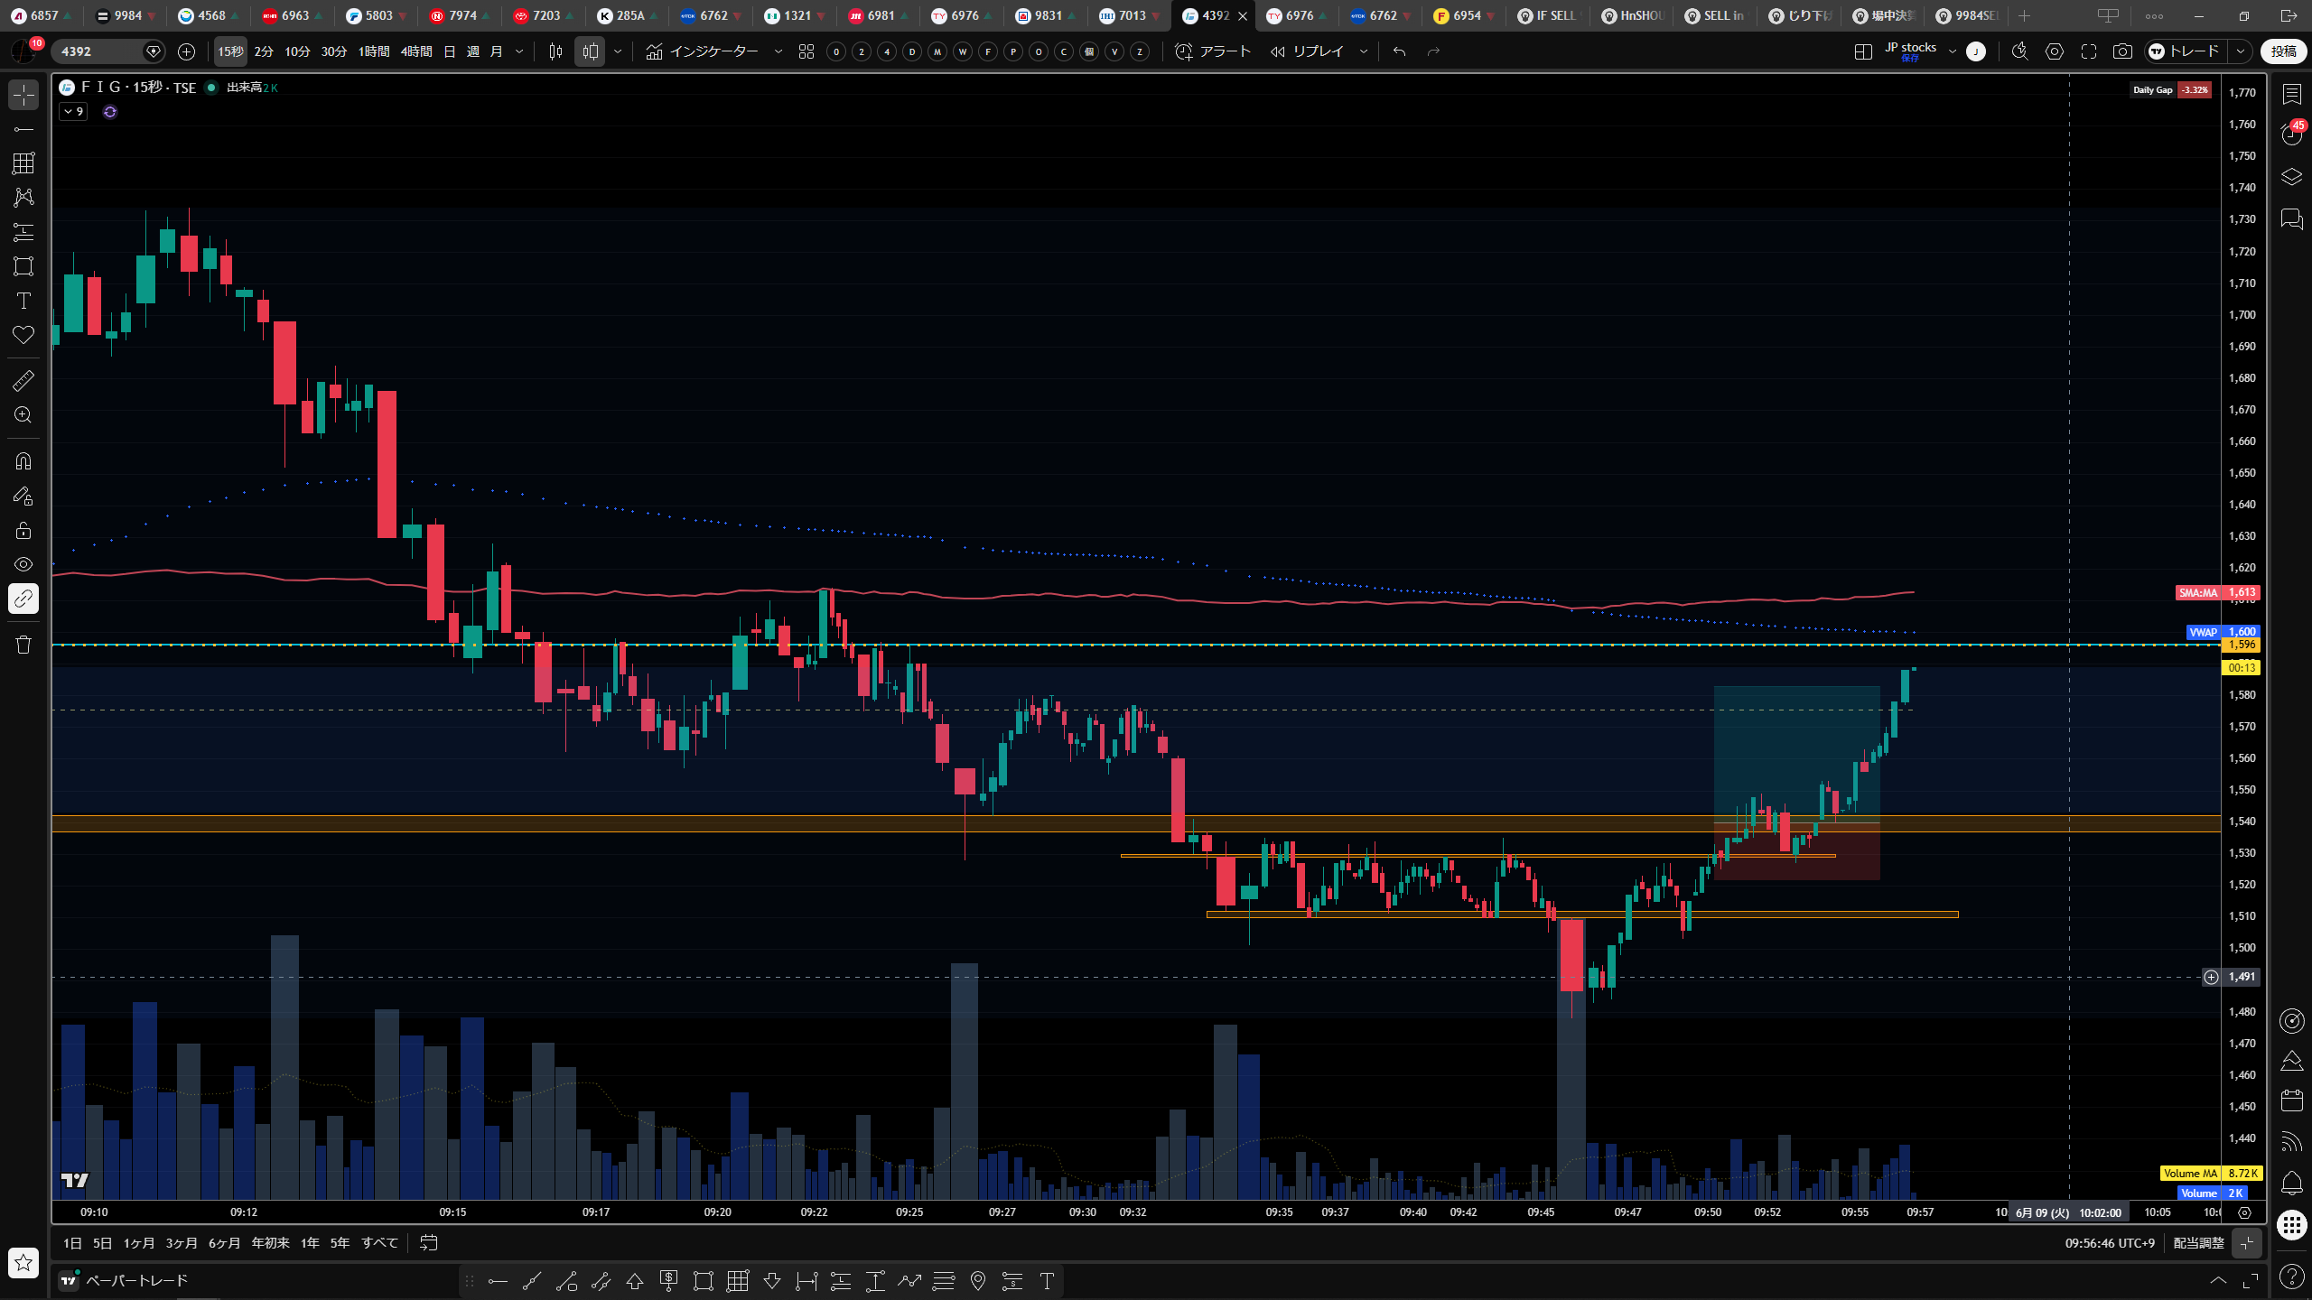The width and height of the screenshot is (2312, 1300).
Task: Click the アラート alert button
Action: (x=1213, y=51)
